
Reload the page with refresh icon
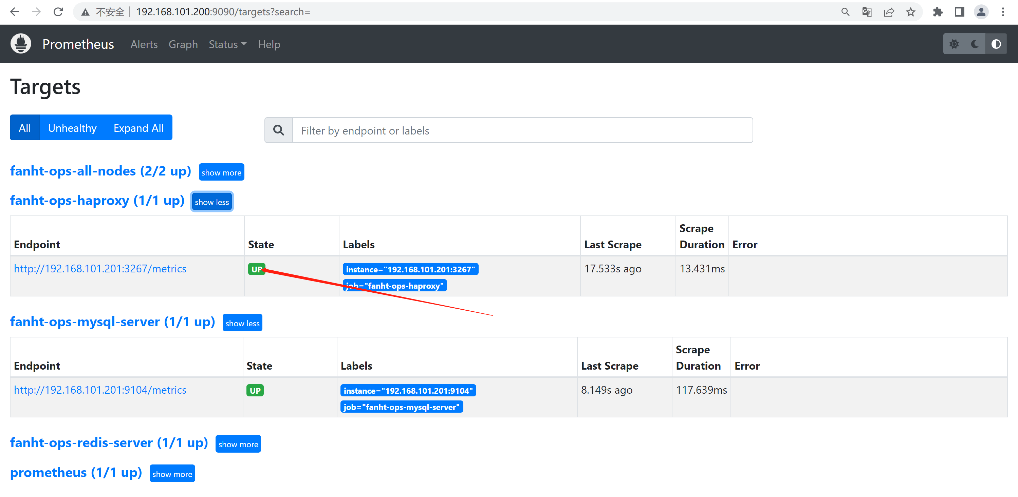(58, 12)
